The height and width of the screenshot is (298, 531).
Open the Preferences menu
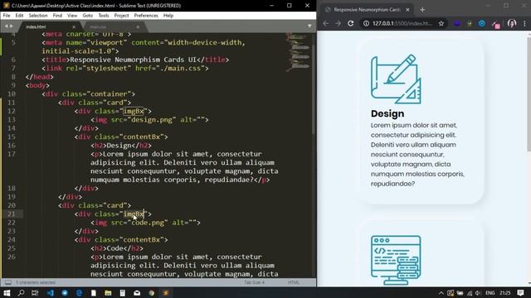[x=146, y=16]
